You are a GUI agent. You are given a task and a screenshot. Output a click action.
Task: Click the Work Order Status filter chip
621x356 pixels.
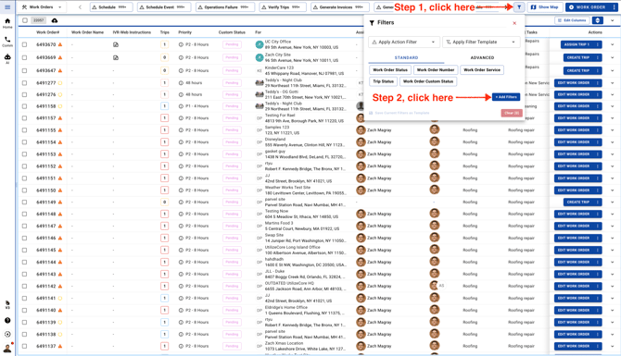click(390, 70)
